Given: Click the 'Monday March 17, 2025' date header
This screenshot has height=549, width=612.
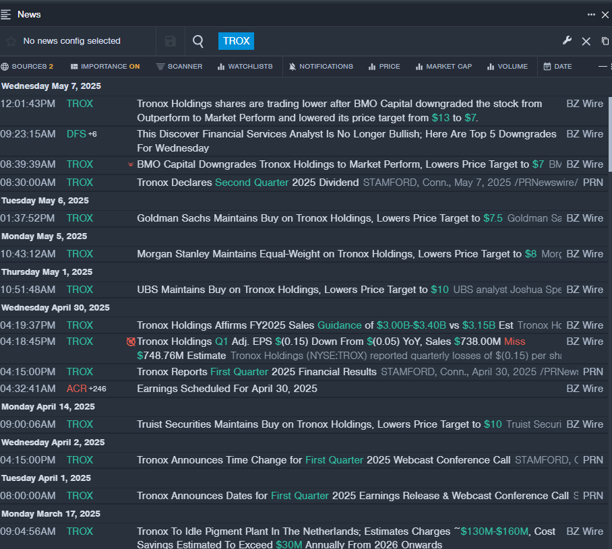Looking at the screenshot, I should (x=51, y=514).
